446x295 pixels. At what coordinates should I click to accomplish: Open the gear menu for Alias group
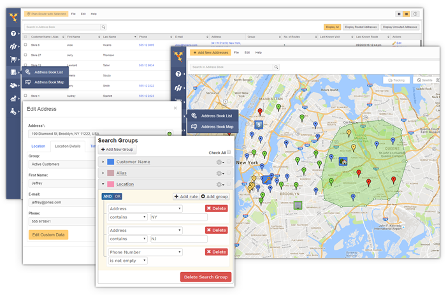coord(220,173)
